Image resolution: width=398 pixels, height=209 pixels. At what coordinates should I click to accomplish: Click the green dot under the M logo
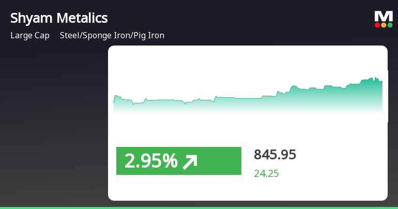pos(390,25)
